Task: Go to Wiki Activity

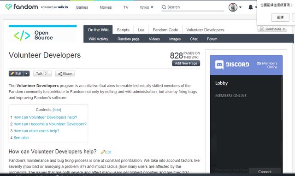Action: pos(98,39)
